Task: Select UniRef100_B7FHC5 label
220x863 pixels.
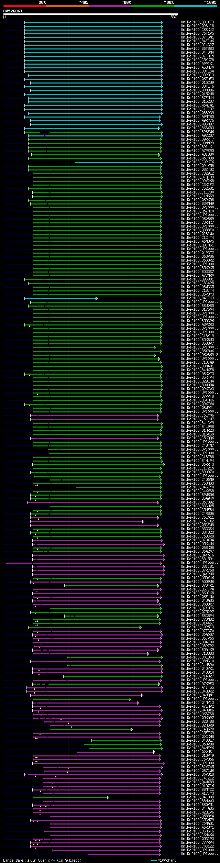Action: click(x=197, y=56)
